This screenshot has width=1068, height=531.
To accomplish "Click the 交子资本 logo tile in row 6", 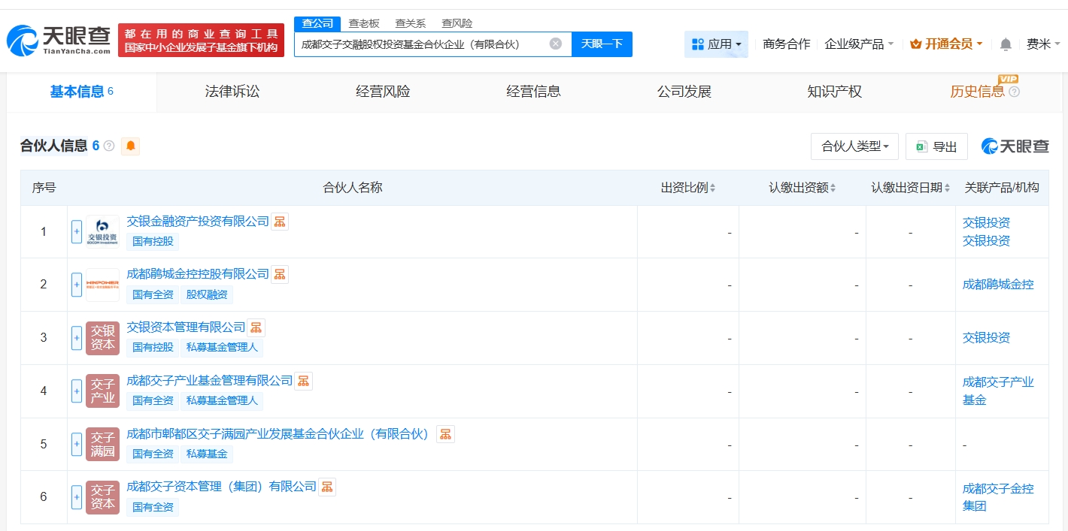I will [102, 497].
